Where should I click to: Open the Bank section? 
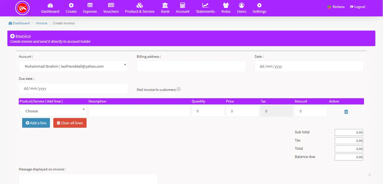(x=165, y=8)
